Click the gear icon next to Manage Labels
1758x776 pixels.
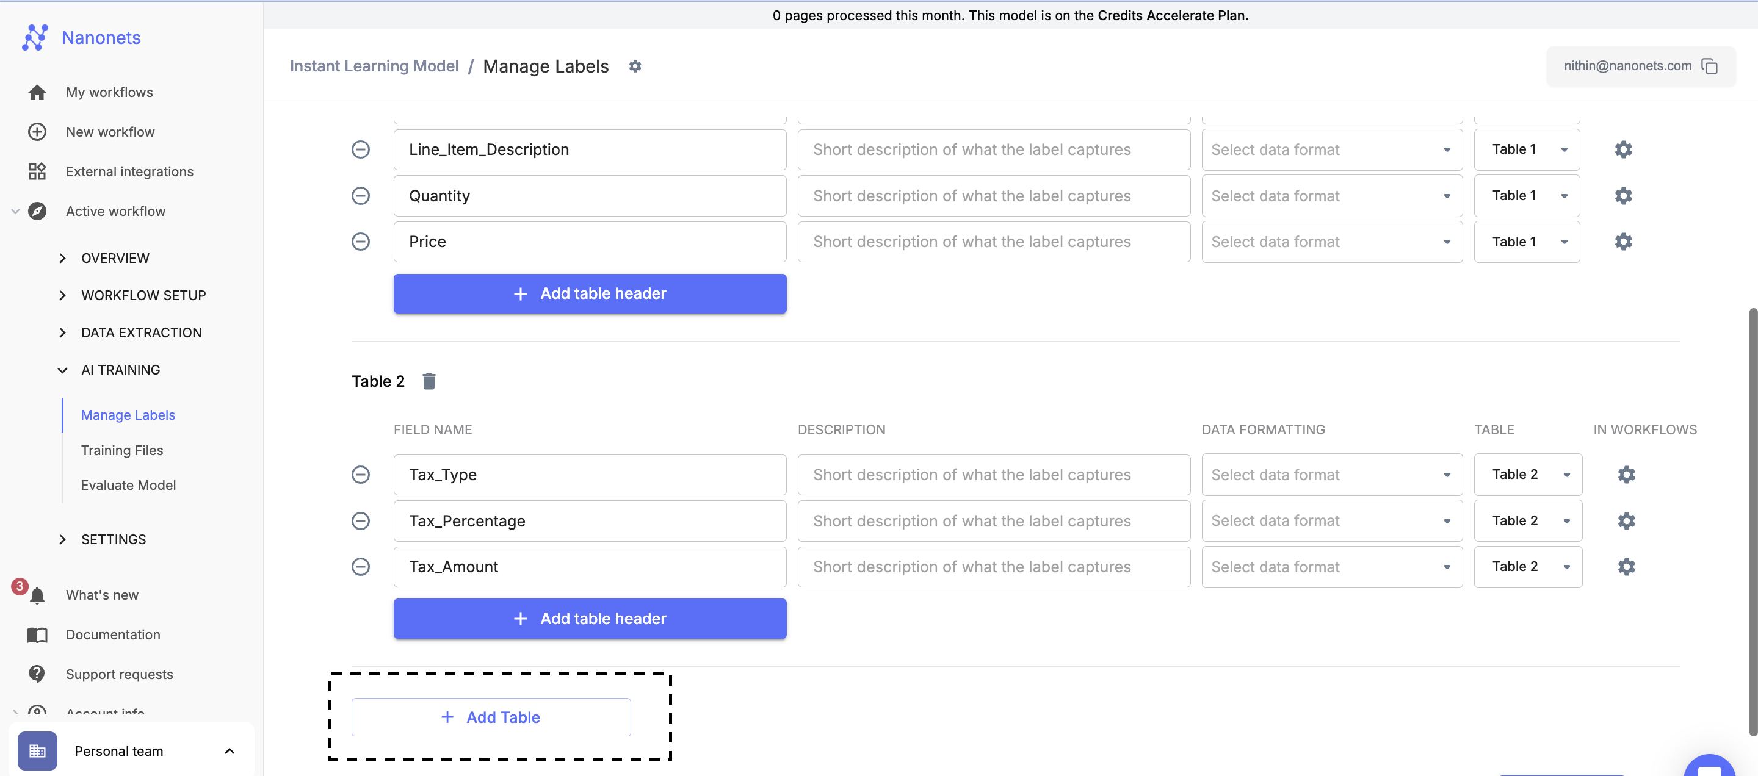tap(635, 66)
